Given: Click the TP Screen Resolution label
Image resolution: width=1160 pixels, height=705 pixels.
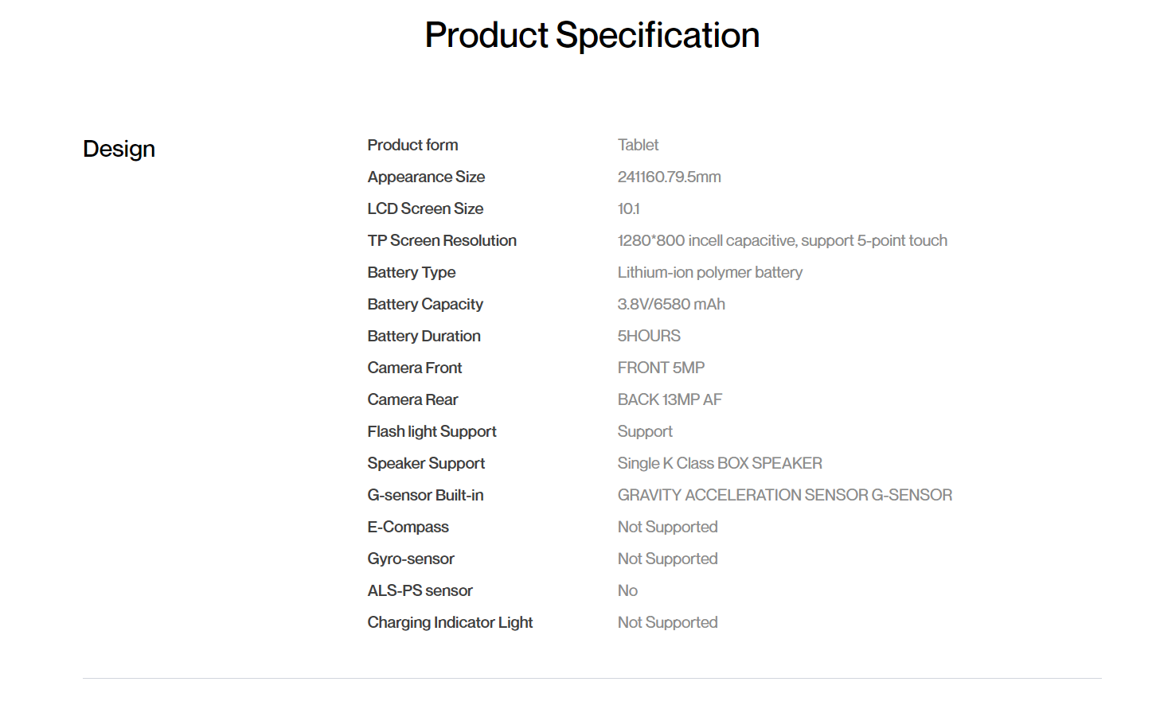Looking at the screenshot, I should [442, 240].
